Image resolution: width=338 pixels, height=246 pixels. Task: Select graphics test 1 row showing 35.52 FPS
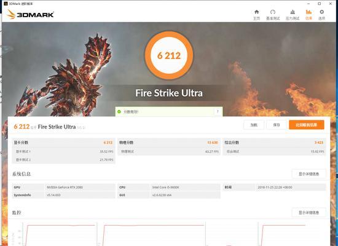[63, 151]
